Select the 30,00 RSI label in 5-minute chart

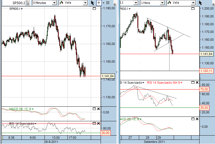[x=106, y=133]
